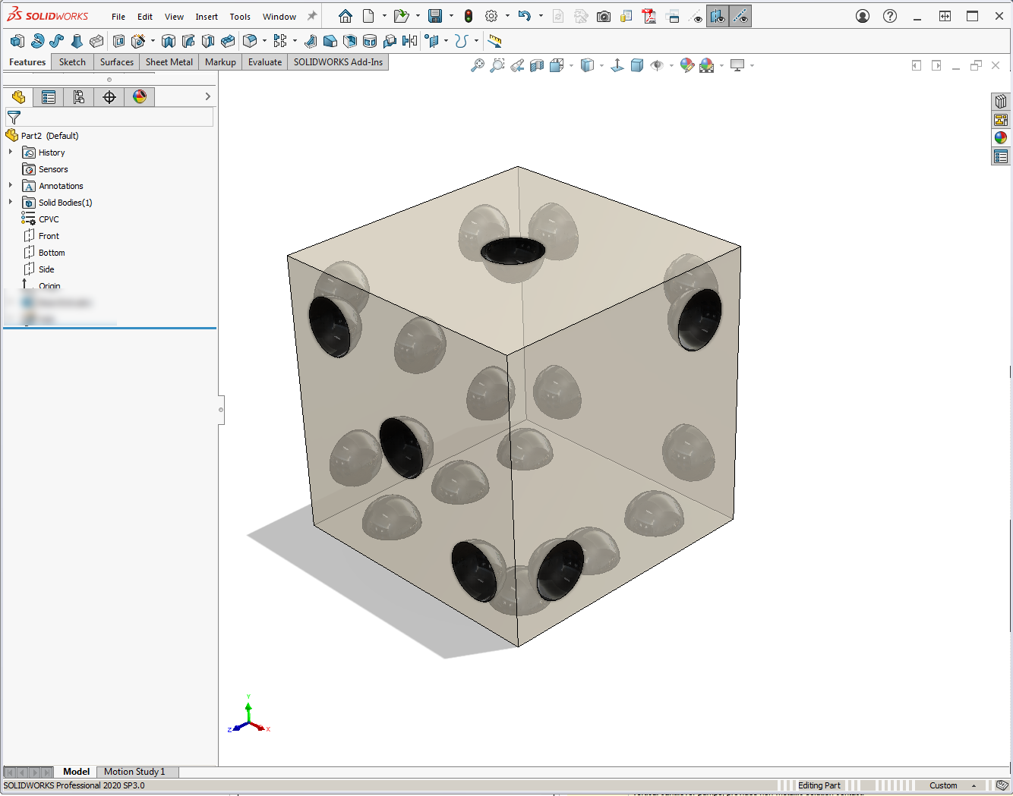Select the Zoom to Area tool
Screen dimensions: 1013x796
tap(497, 65)
